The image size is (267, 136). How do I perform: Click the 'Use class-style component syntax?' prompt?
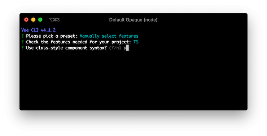click(x=66, y=48)
